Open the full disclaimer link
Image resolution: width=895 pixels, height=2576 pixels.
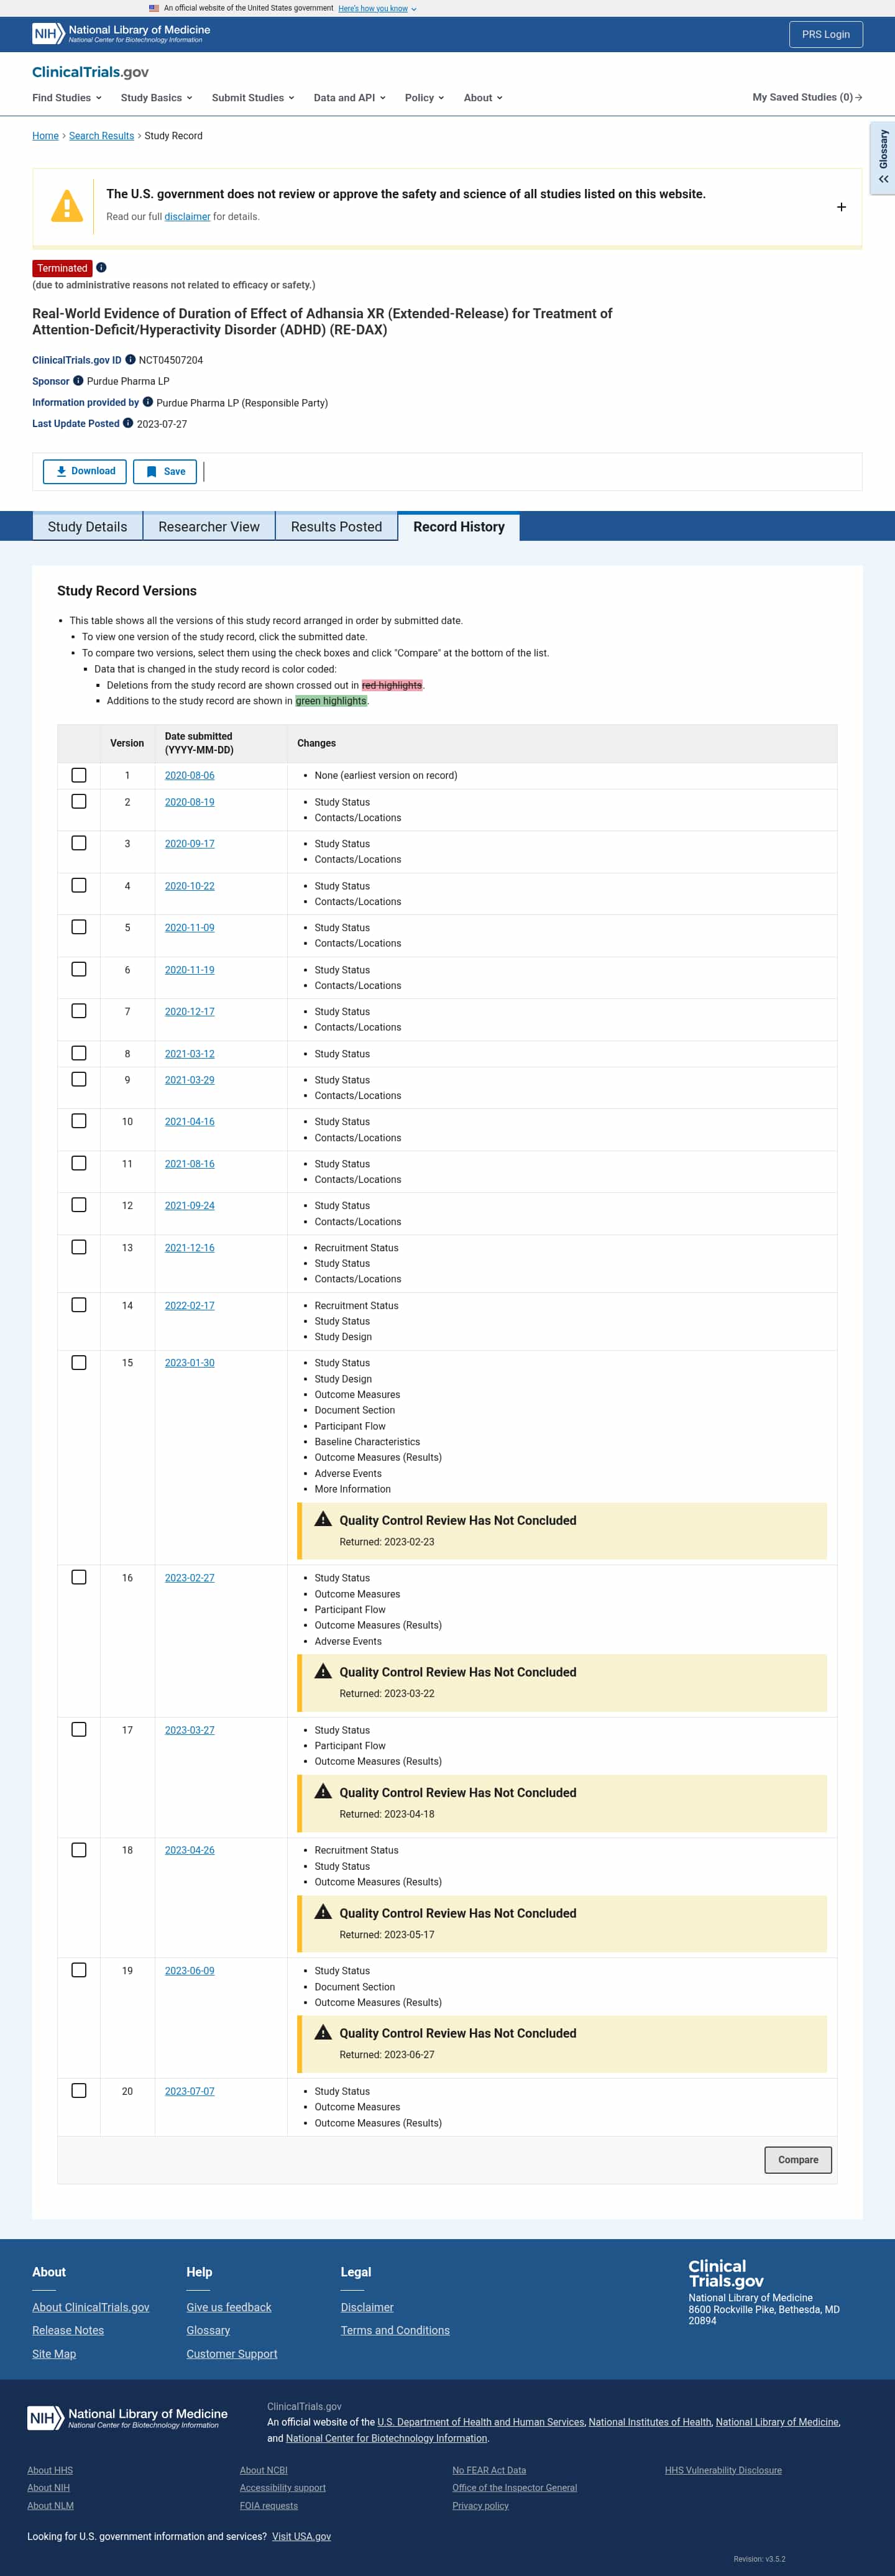(187, 217)
